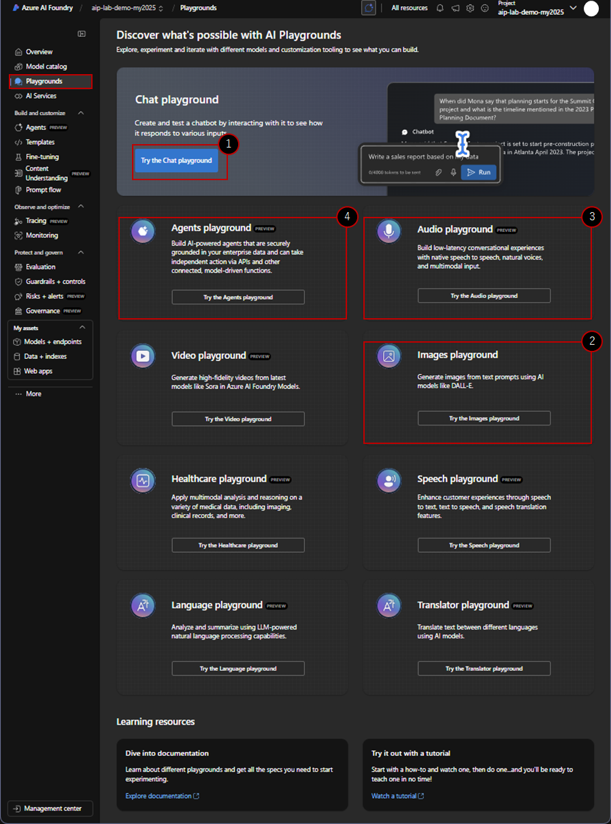Click Try the Healthcare playground button

(238, 545)
